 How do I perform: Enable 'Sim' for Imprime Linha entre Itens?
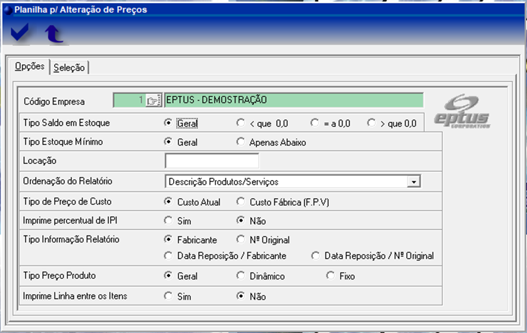(x=168, y=296)
